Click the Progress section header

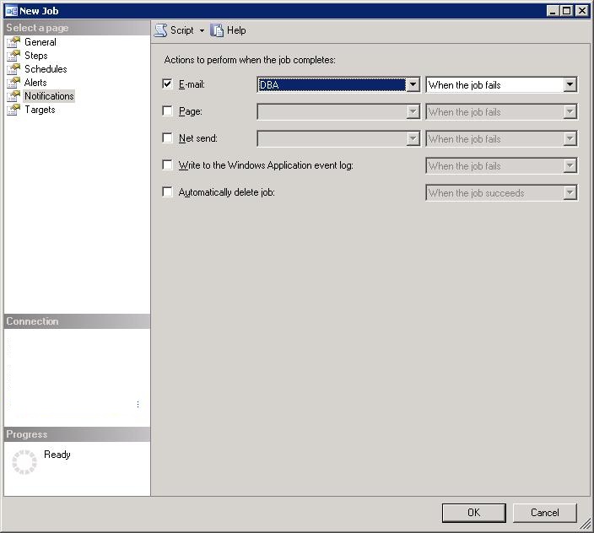[x=77, y=434]
